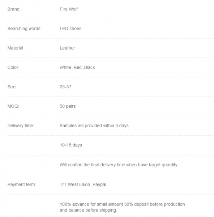Image resolution: width=214 pixels, height=217 pixels.
Task: Select the 50 pairs value
Action: (68, 106)
